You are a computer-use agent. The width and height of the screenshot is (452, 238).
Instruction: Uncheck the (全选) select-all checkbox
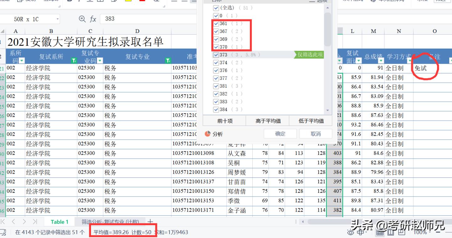click(x=216, y=8)
